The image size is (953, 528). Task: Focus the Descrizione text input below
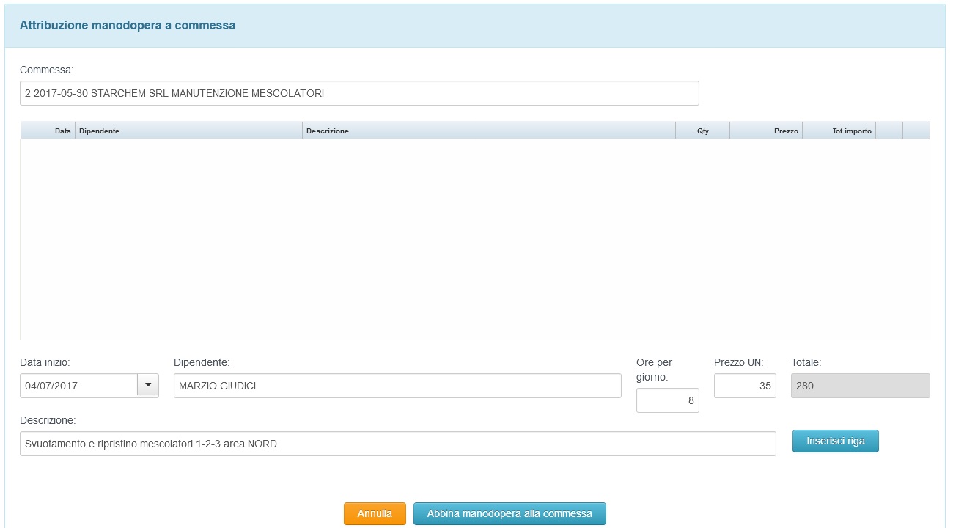coord(397,444)
